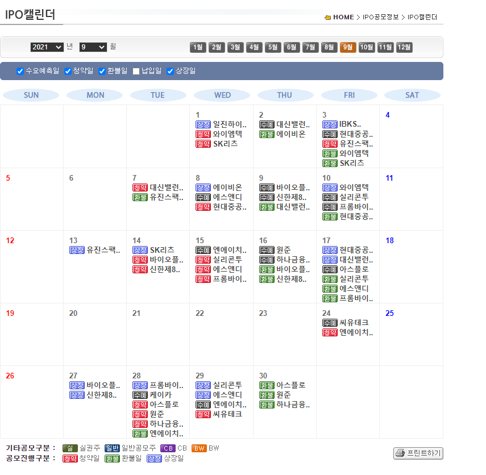This screenshot has height=475, width=486.
Task: Open the month 9 dropdown
Action: click(93, 47)
